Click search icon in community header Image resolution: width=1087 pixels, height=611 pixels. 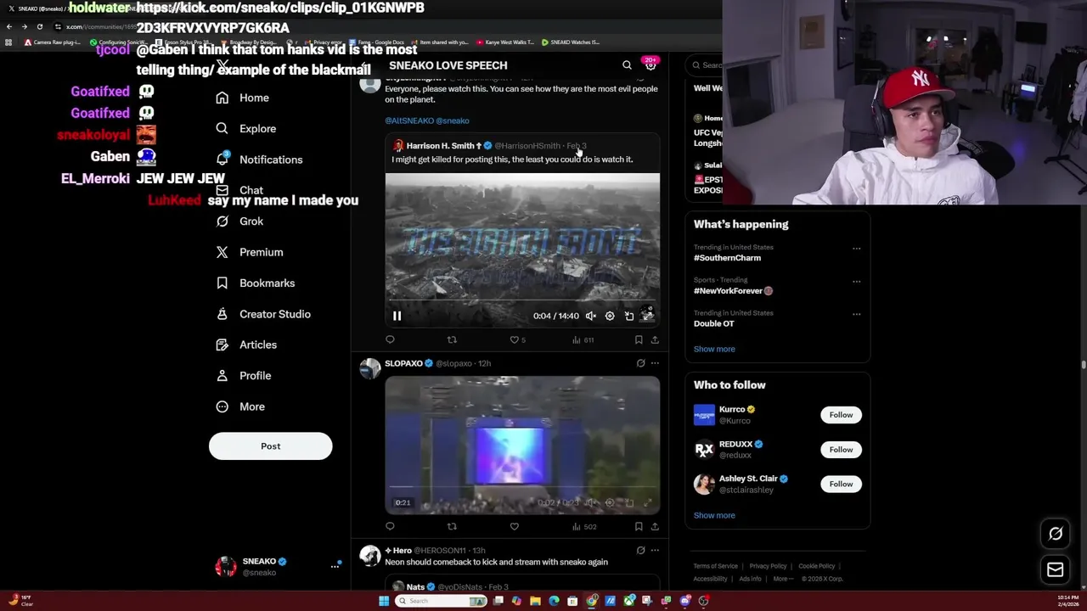pos(627,65)
